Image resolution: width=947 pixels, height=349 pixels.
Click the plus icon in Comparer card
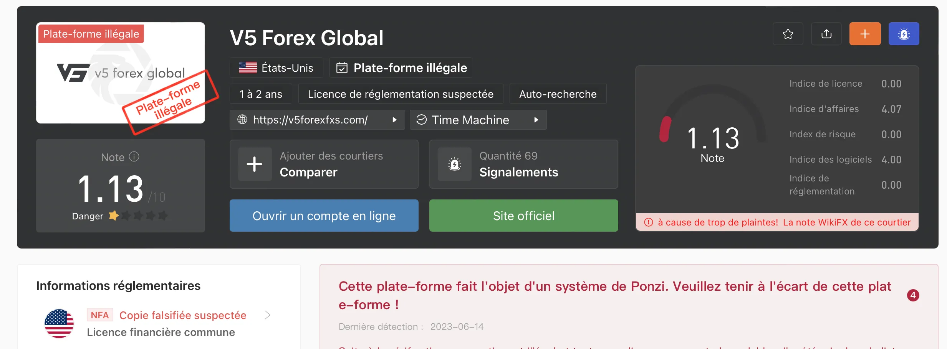coord(255,164)
